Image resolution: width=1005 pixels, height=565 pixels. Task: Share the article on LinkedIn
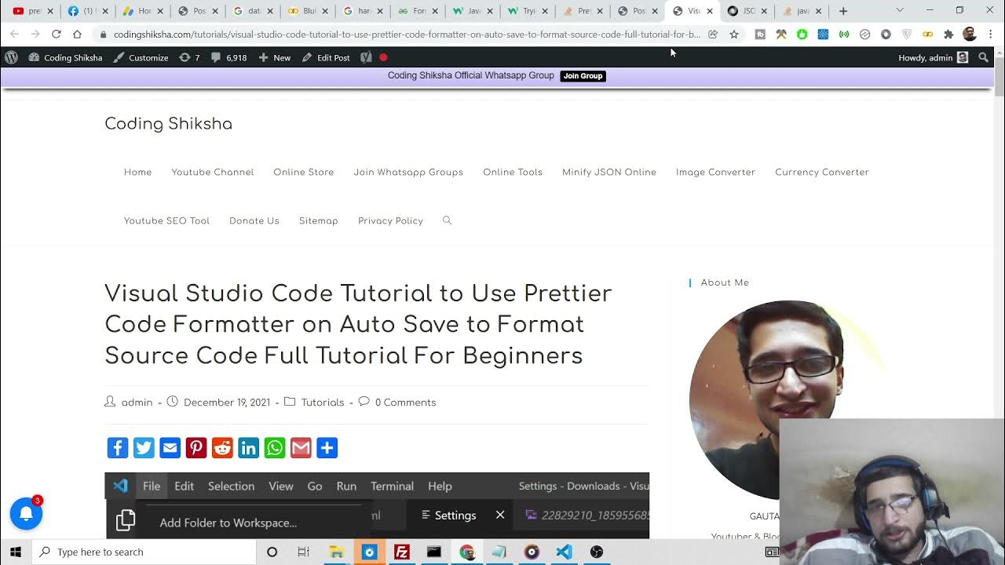pyautogui.click(x=249, y=448)
